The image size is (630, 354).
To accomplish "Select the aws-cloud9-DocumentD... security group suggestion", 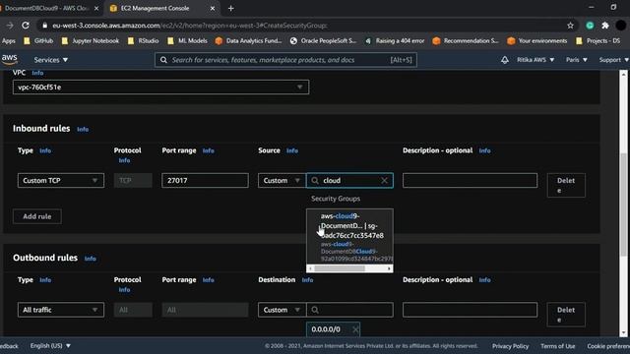I will pos(349,237).
